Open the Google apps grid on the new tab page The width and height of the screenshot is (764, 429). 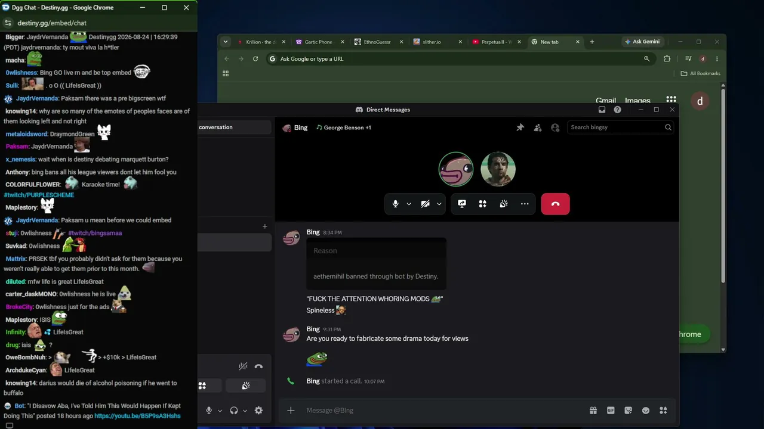click(x=671, y=100)
